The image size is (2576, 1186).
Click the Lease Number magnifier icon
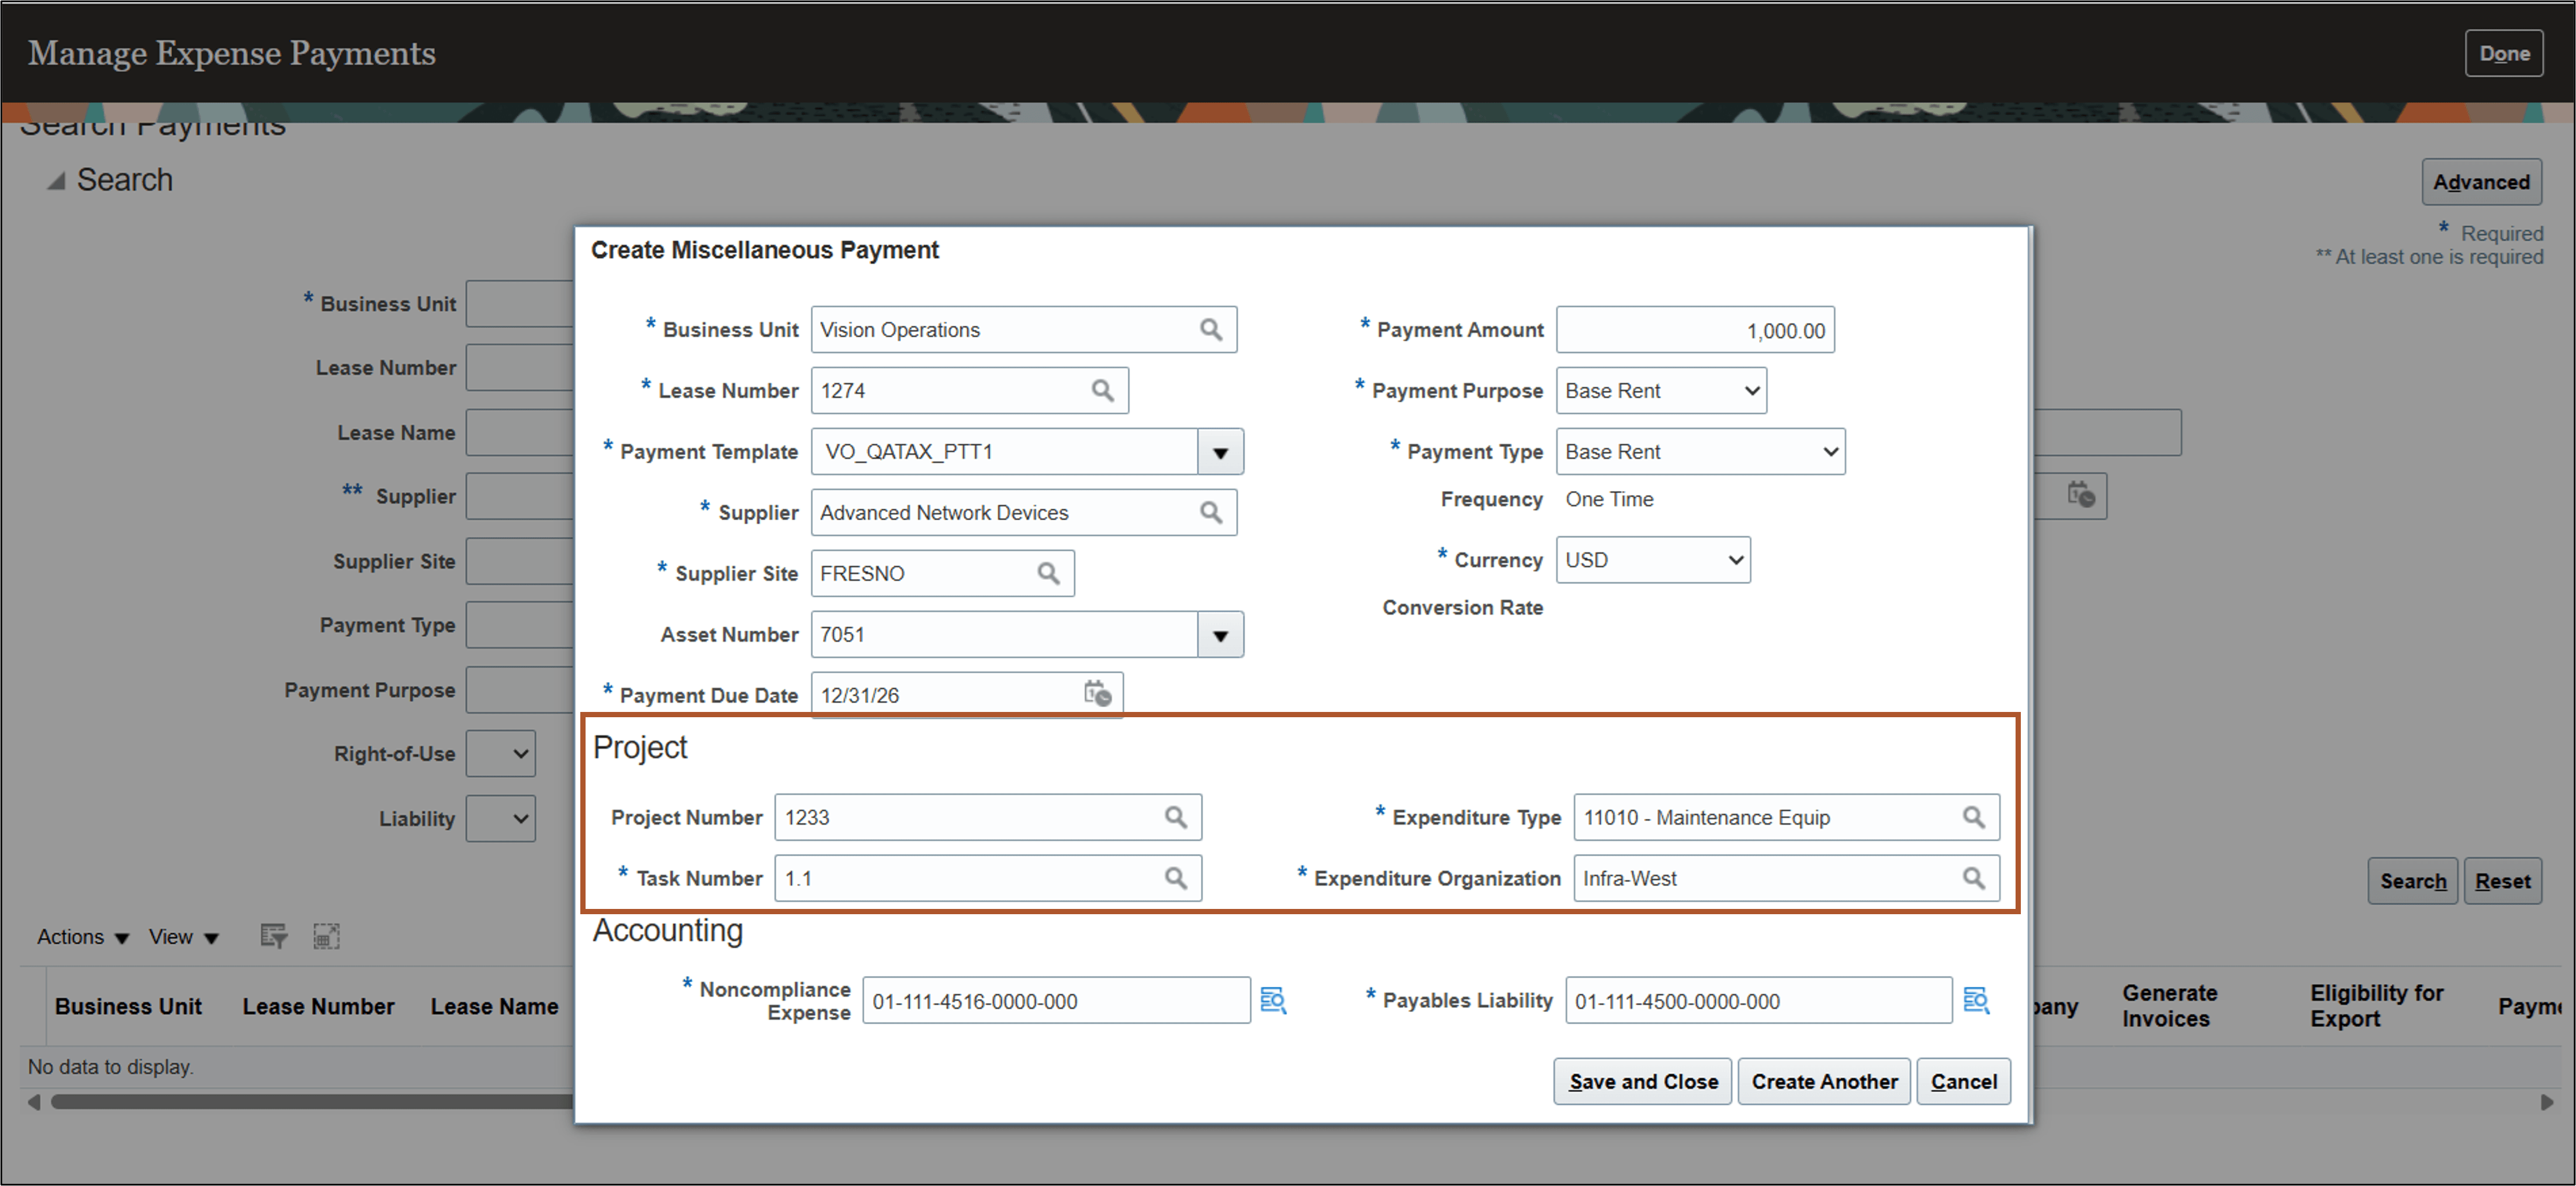coord(1104,390)
